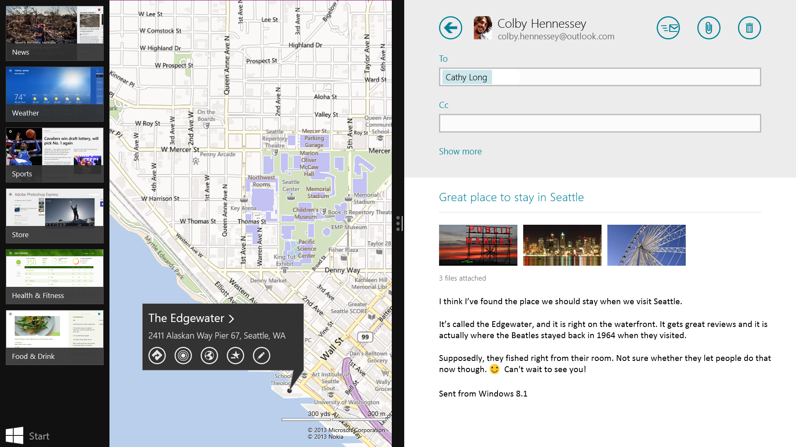The width and height of the screenshot is (796, 447).
Task: Click the edit pencil icon on map
Action: [261, 355]
